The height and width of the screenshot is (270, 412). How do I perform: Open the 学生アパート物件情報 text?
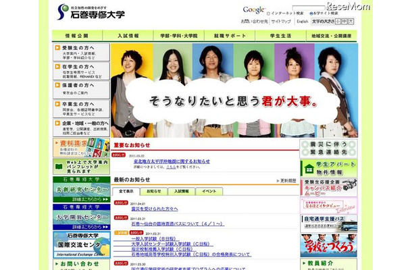(x=336, y=168)
